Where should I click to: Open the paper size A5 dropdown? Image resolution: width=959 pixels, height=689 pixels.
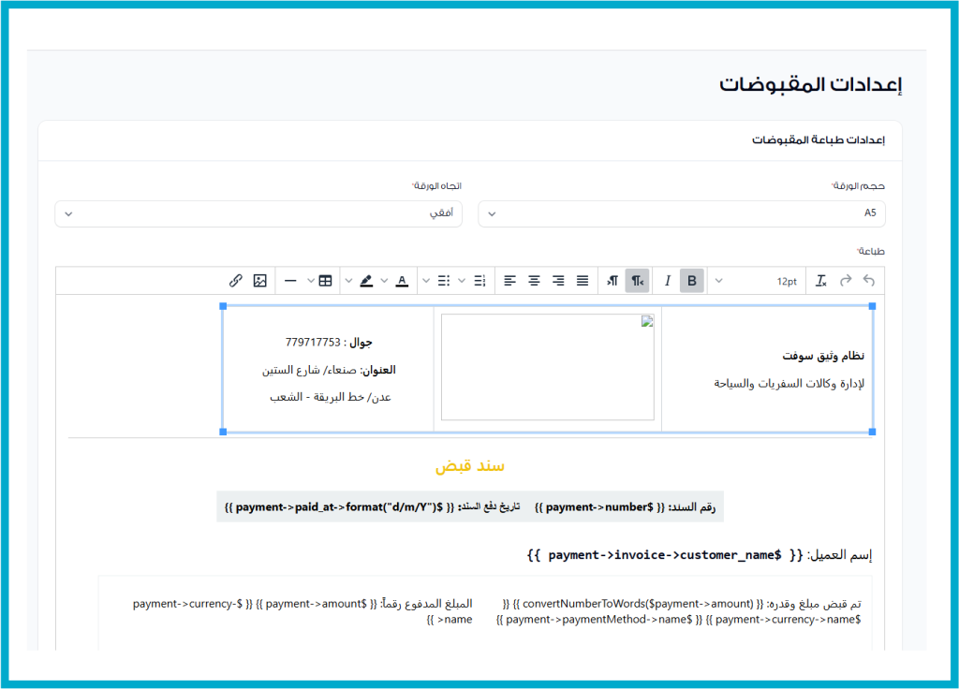(x=681, y=213)
